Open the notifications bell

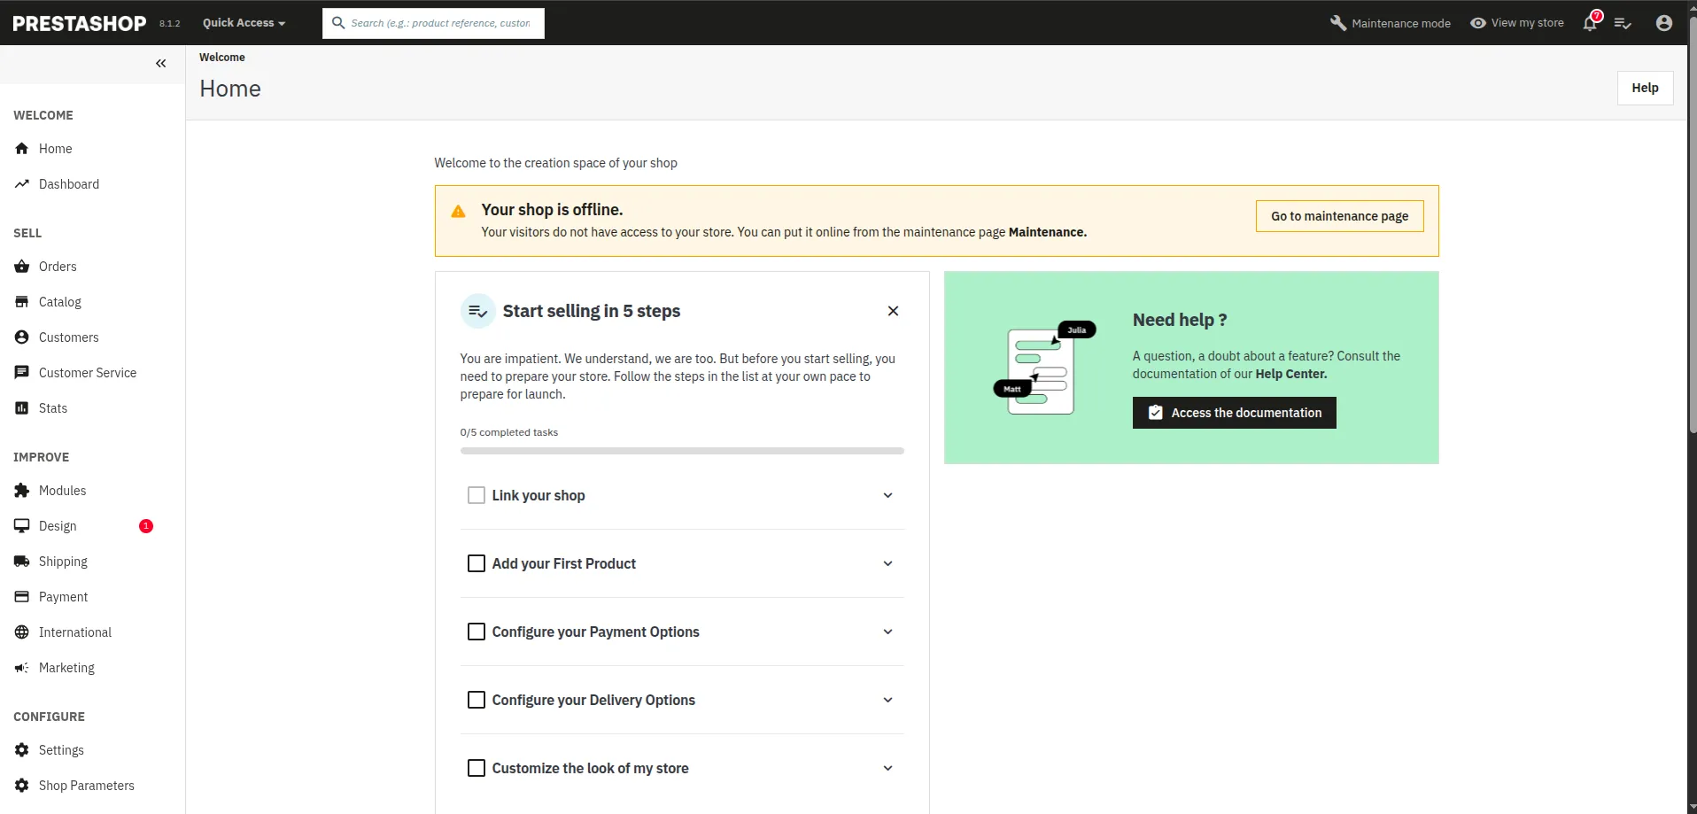(x=1589, y=23)
